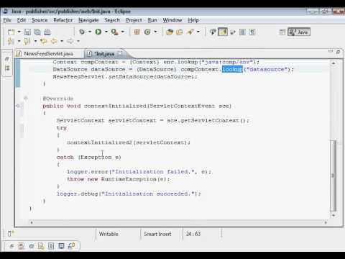Click the first fast view icon at bottom
Image resolution: width=345 pixels, height=259 pixels.
11,246
